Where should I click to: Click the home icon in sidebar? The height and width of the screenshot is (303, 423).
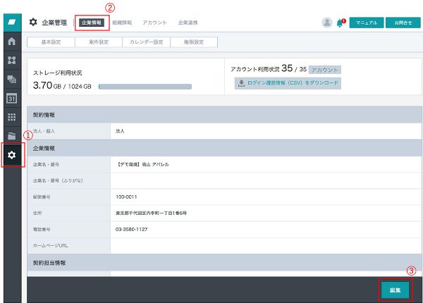(x=11, y=42)
